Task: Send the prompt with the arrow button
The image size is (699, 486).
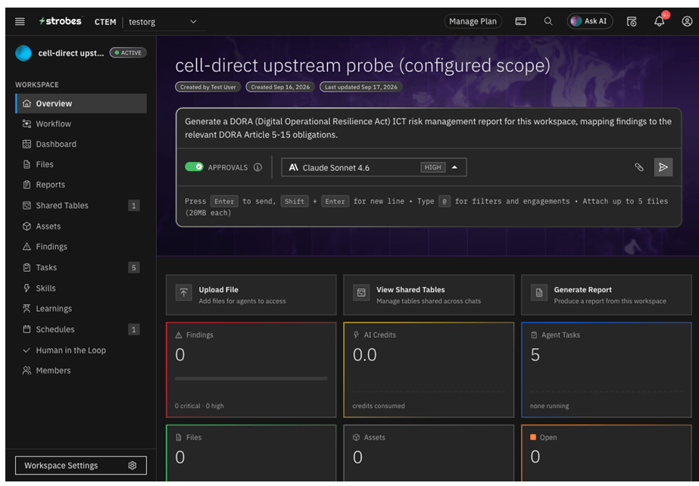Action: (663, 167)
